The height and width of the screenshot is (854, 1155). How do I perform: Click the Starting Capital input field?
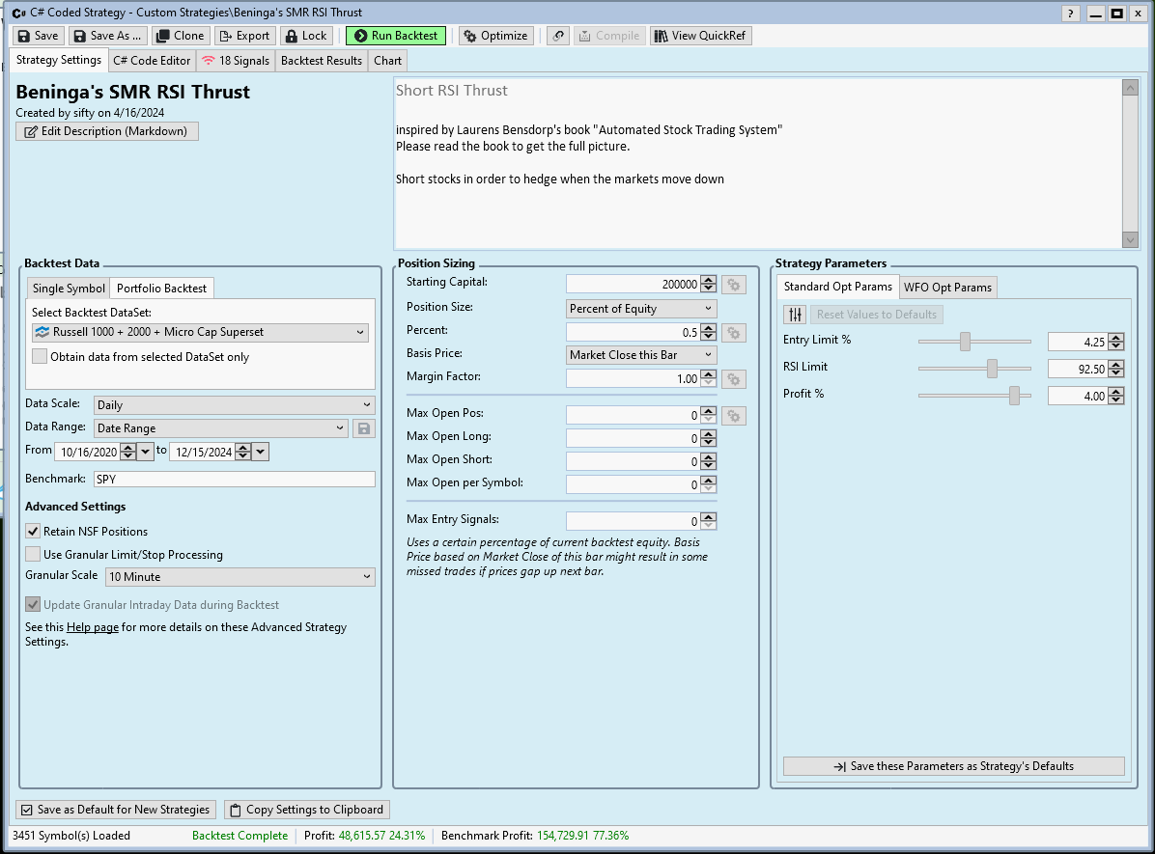tap(633, 284)
